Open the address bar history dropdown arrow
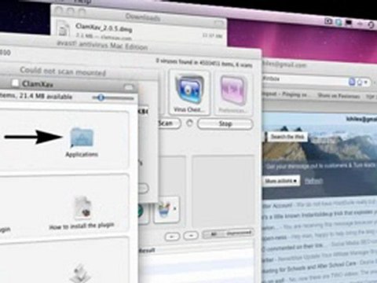The image size is (377, 283). click(x=366, y=83)
